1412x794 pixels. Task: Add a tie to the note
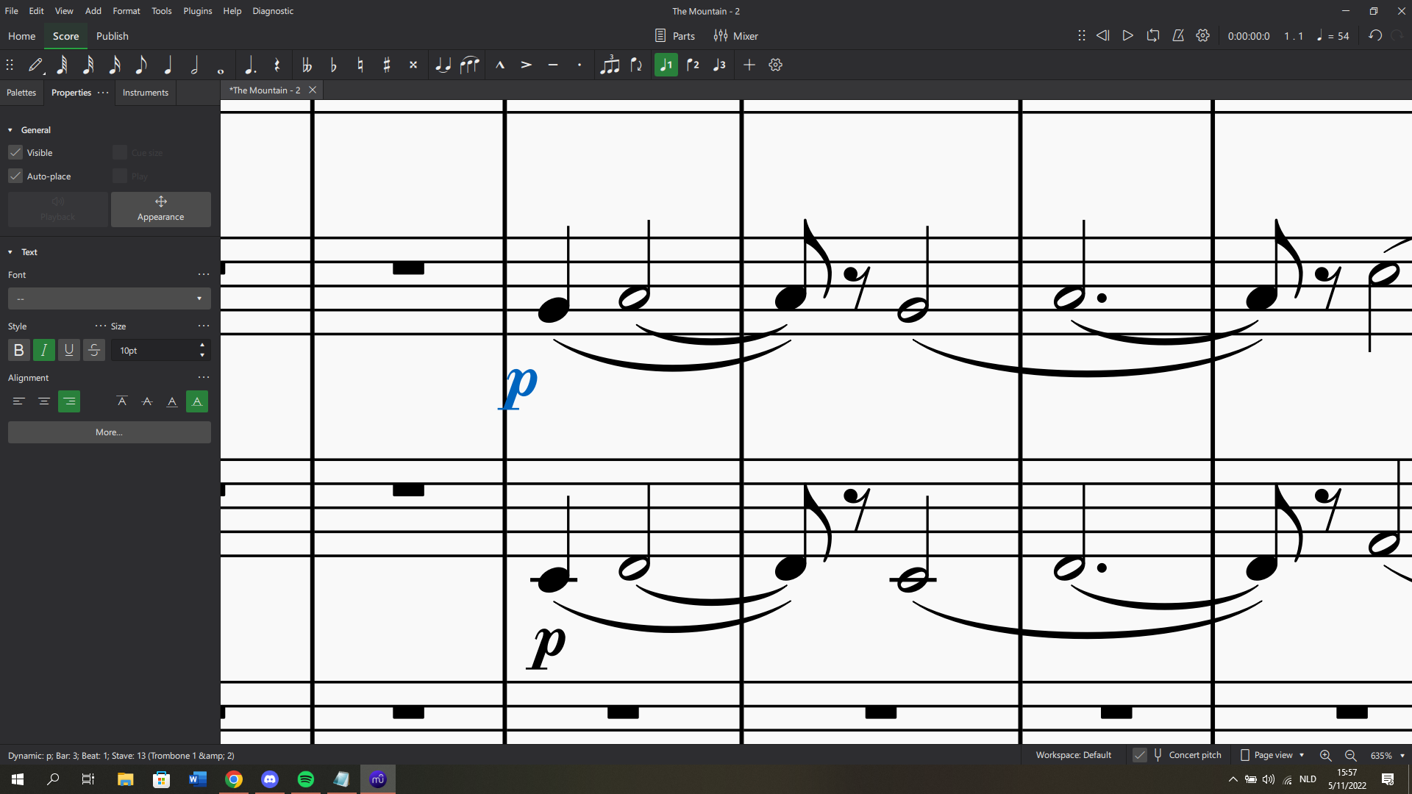click(x=442, y=65)
